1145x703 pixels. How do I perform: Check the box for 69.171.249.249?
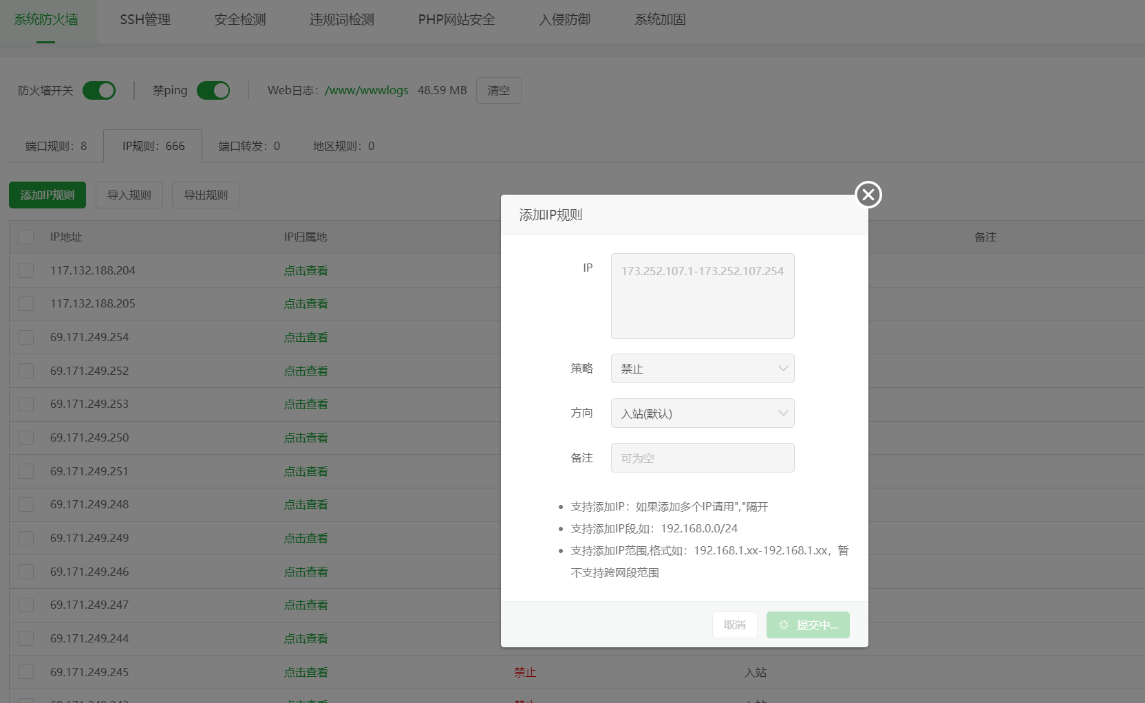(x=26, y=538)
